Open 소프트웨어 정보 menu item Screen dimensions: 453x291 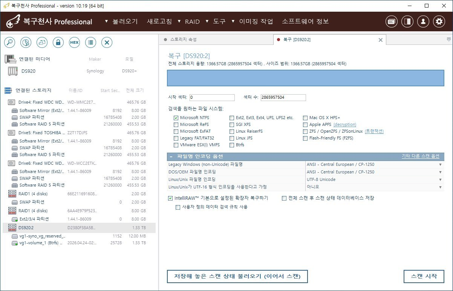pyautogui.click(x=305, y=21)
